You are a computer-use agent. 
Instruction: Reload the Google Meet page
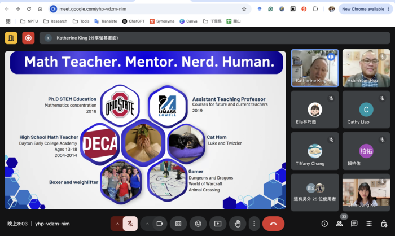pyautogui.click(x=29, y=9)
